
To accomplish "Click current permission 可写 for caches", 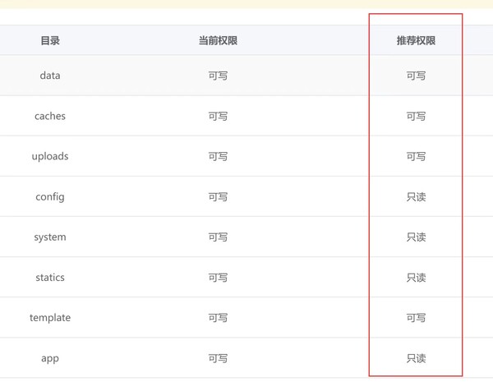I will click(218, 116).
